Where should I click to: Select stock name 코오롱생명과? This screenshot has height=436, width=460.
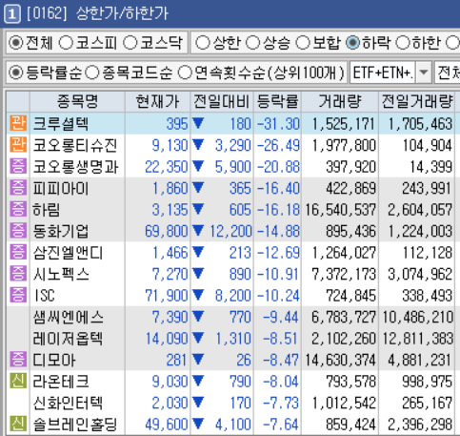point(76,167)
